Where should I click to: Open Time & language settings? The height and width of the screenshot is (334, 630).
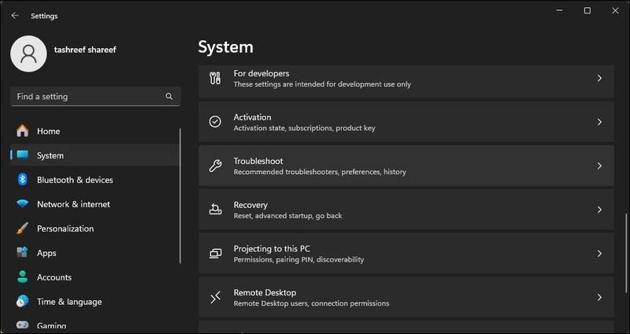point(69,302)
